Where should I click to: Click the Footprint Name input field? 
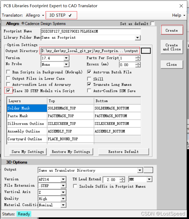point(91,31)
